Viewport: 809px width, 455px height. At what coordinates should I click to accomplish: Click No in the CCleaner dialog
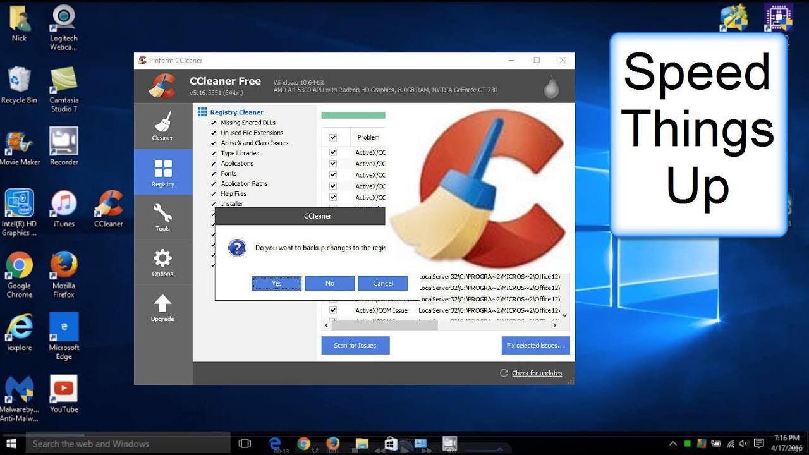coord(330,283)
